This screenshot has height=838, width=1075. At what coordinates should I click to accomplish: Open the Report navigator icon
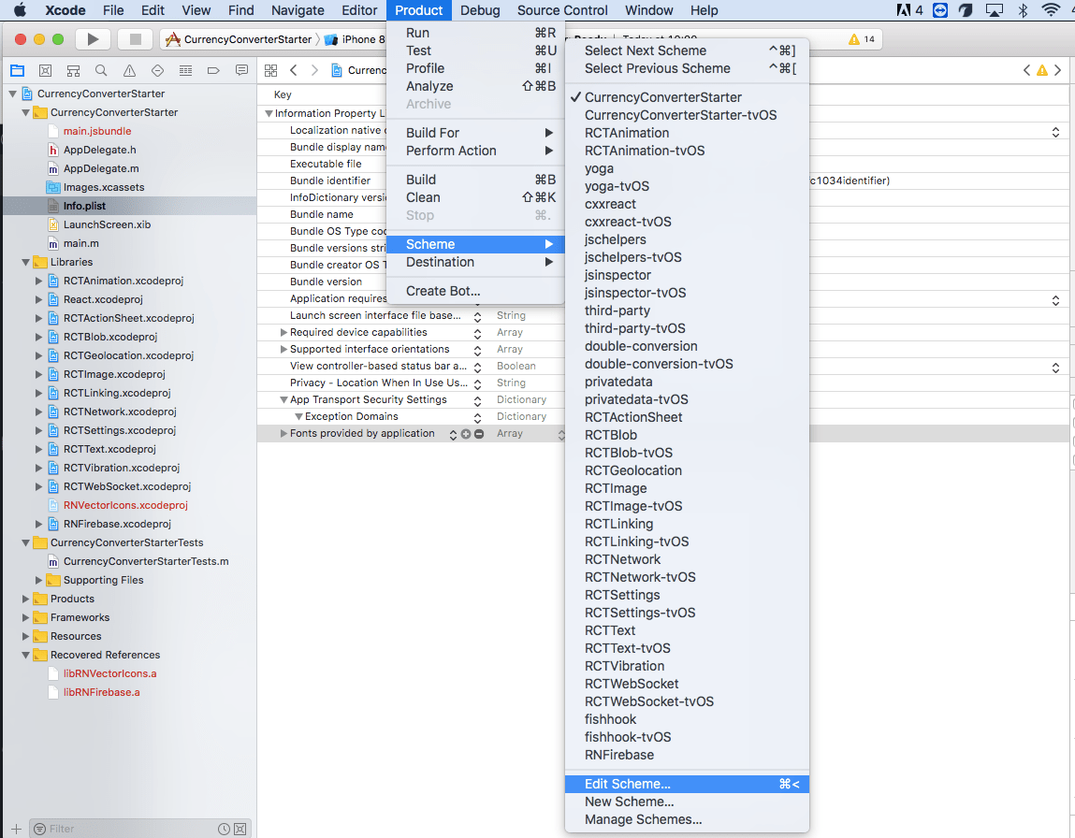point(241,70)
